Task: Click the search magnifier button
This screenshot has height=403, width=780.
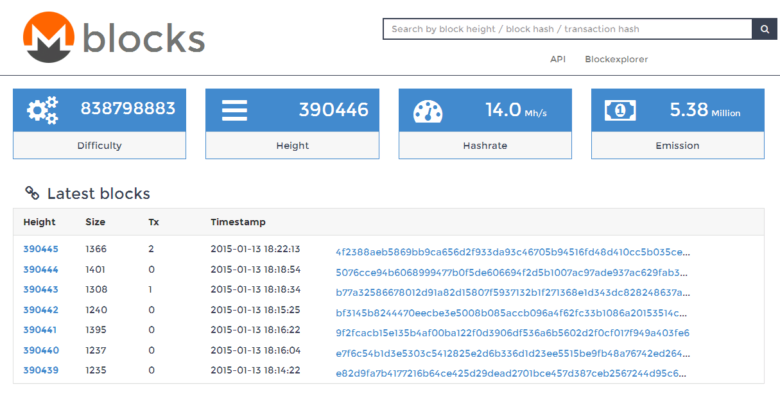Action: tap(765, 29)
